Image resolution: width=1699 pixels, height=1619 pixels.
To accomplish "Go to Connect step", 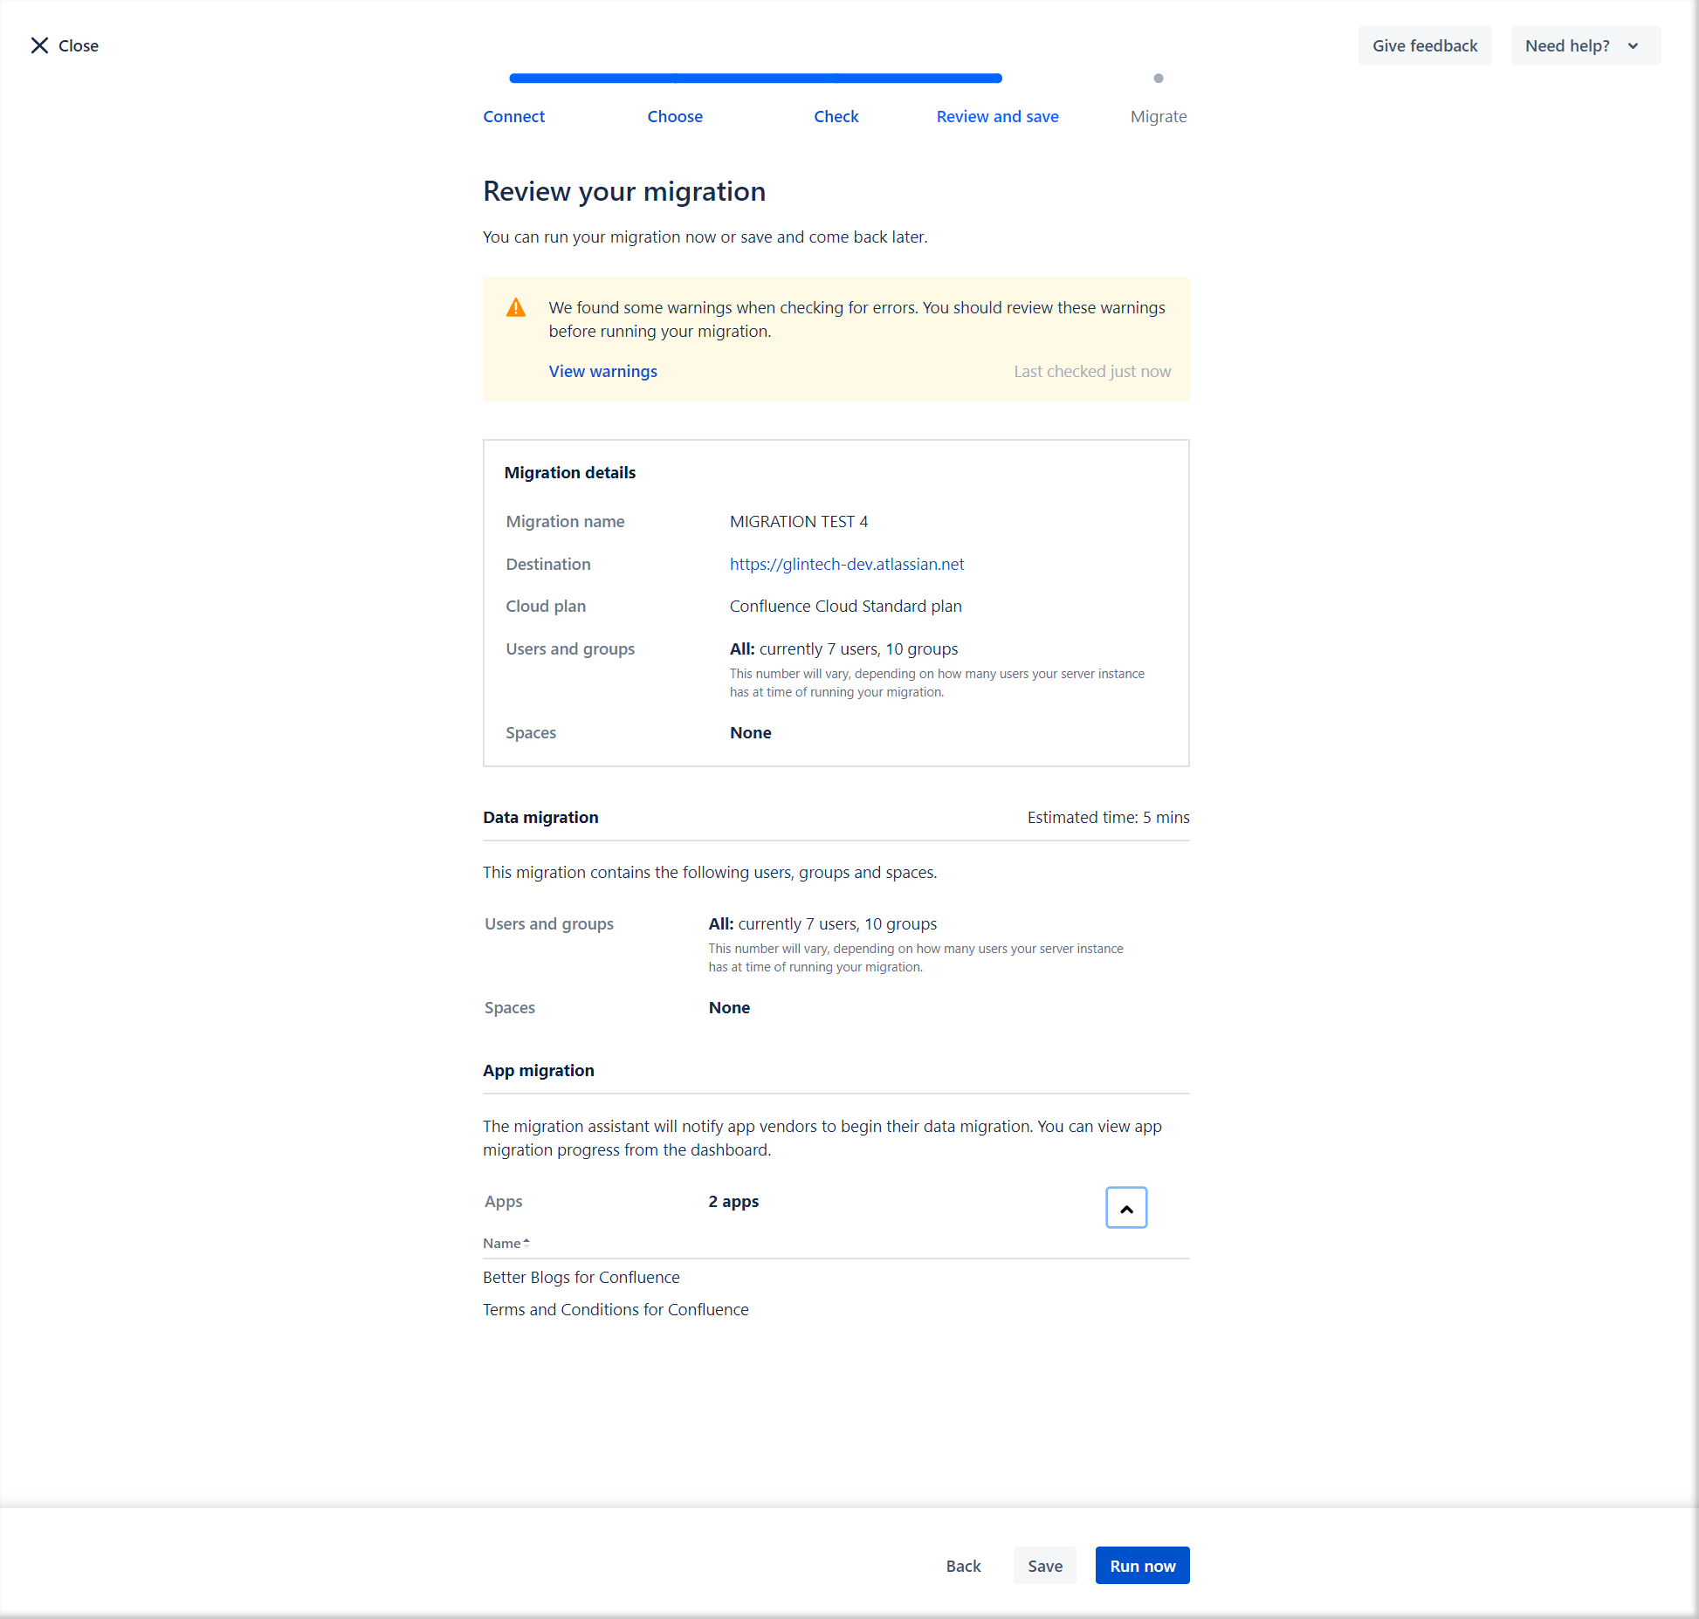I will 513,116.
